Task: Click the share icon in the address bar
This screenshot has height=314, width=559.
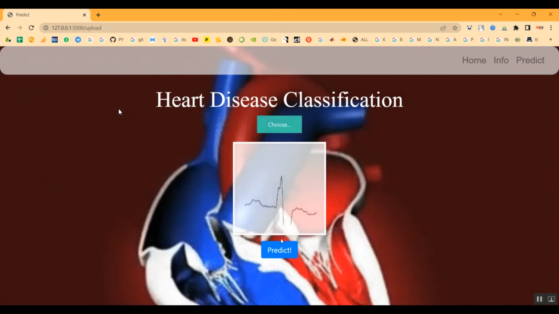Action: (443, 28)
